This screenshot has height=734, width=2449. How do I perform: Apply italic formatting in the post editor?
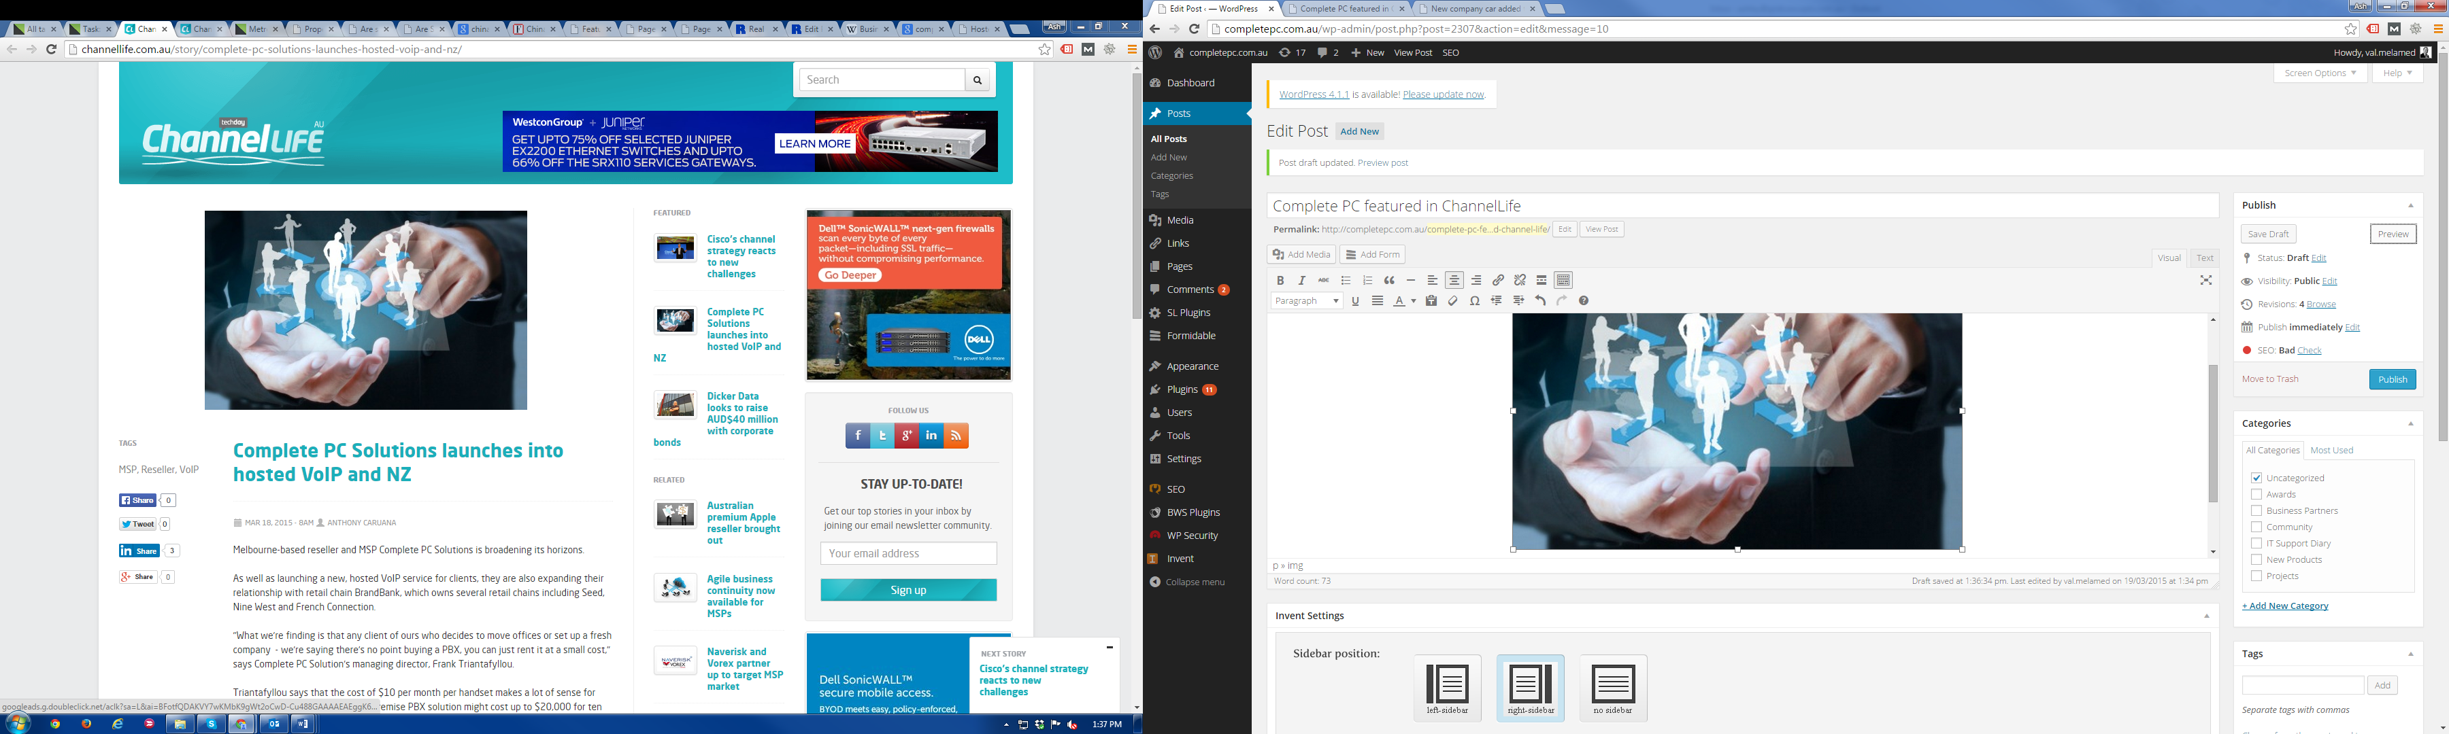click(1301, 280)
